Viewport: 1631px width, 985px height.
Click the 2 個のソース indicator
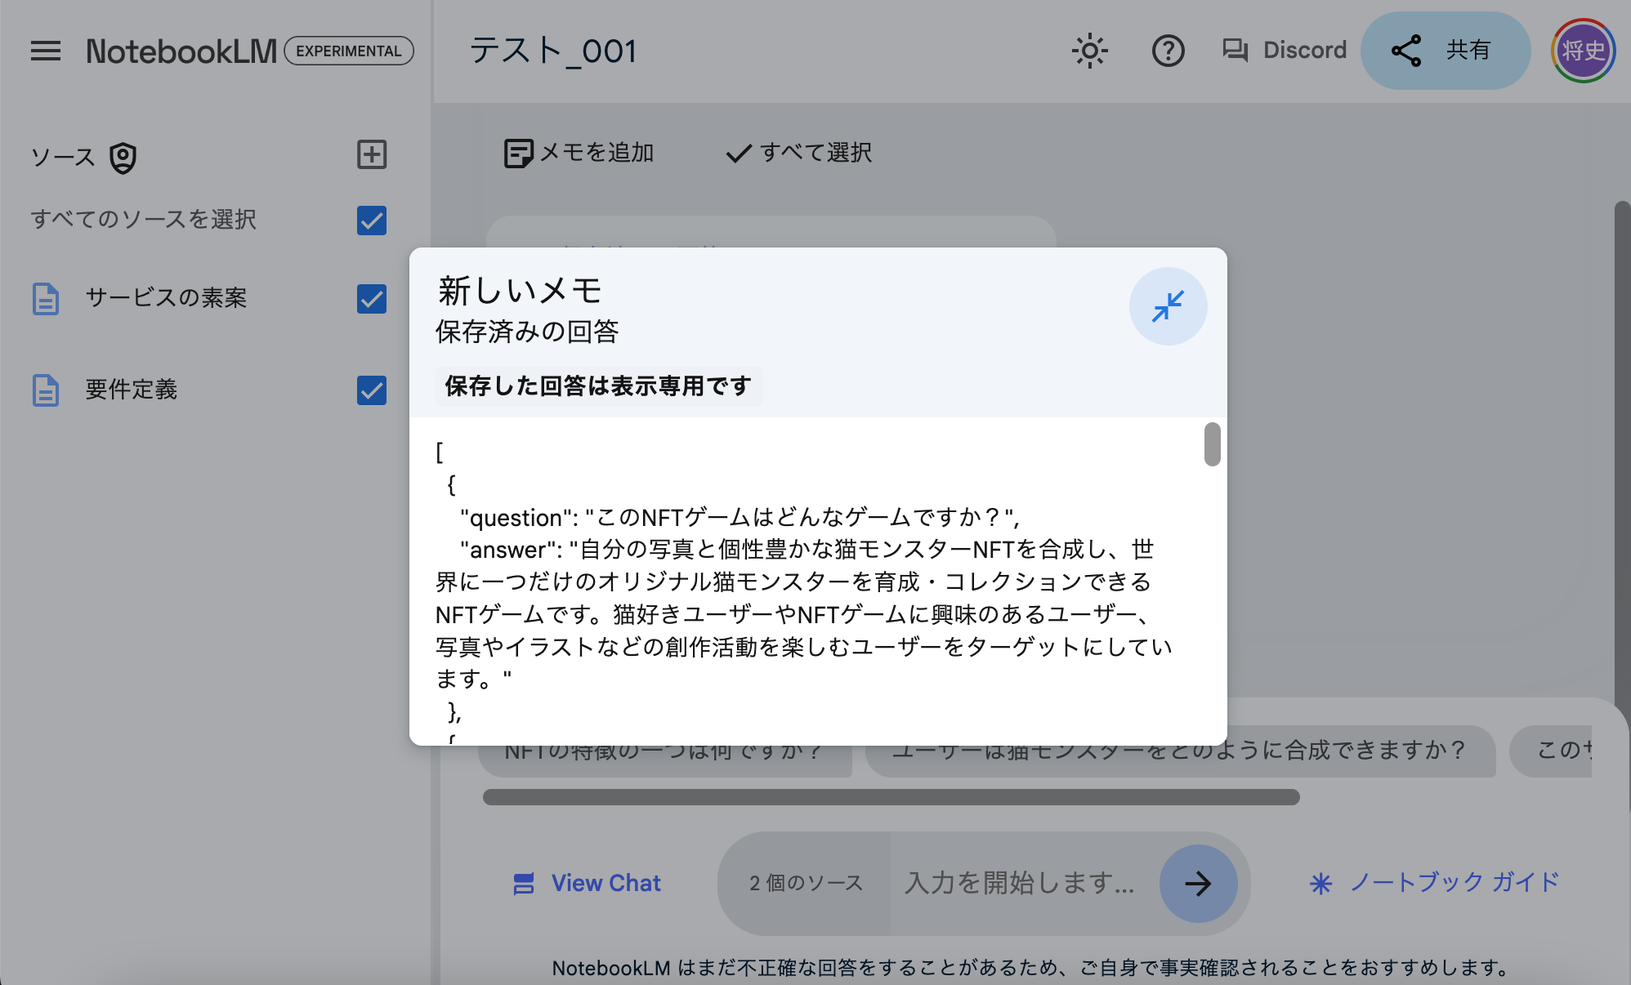click(x=806, y=883)
